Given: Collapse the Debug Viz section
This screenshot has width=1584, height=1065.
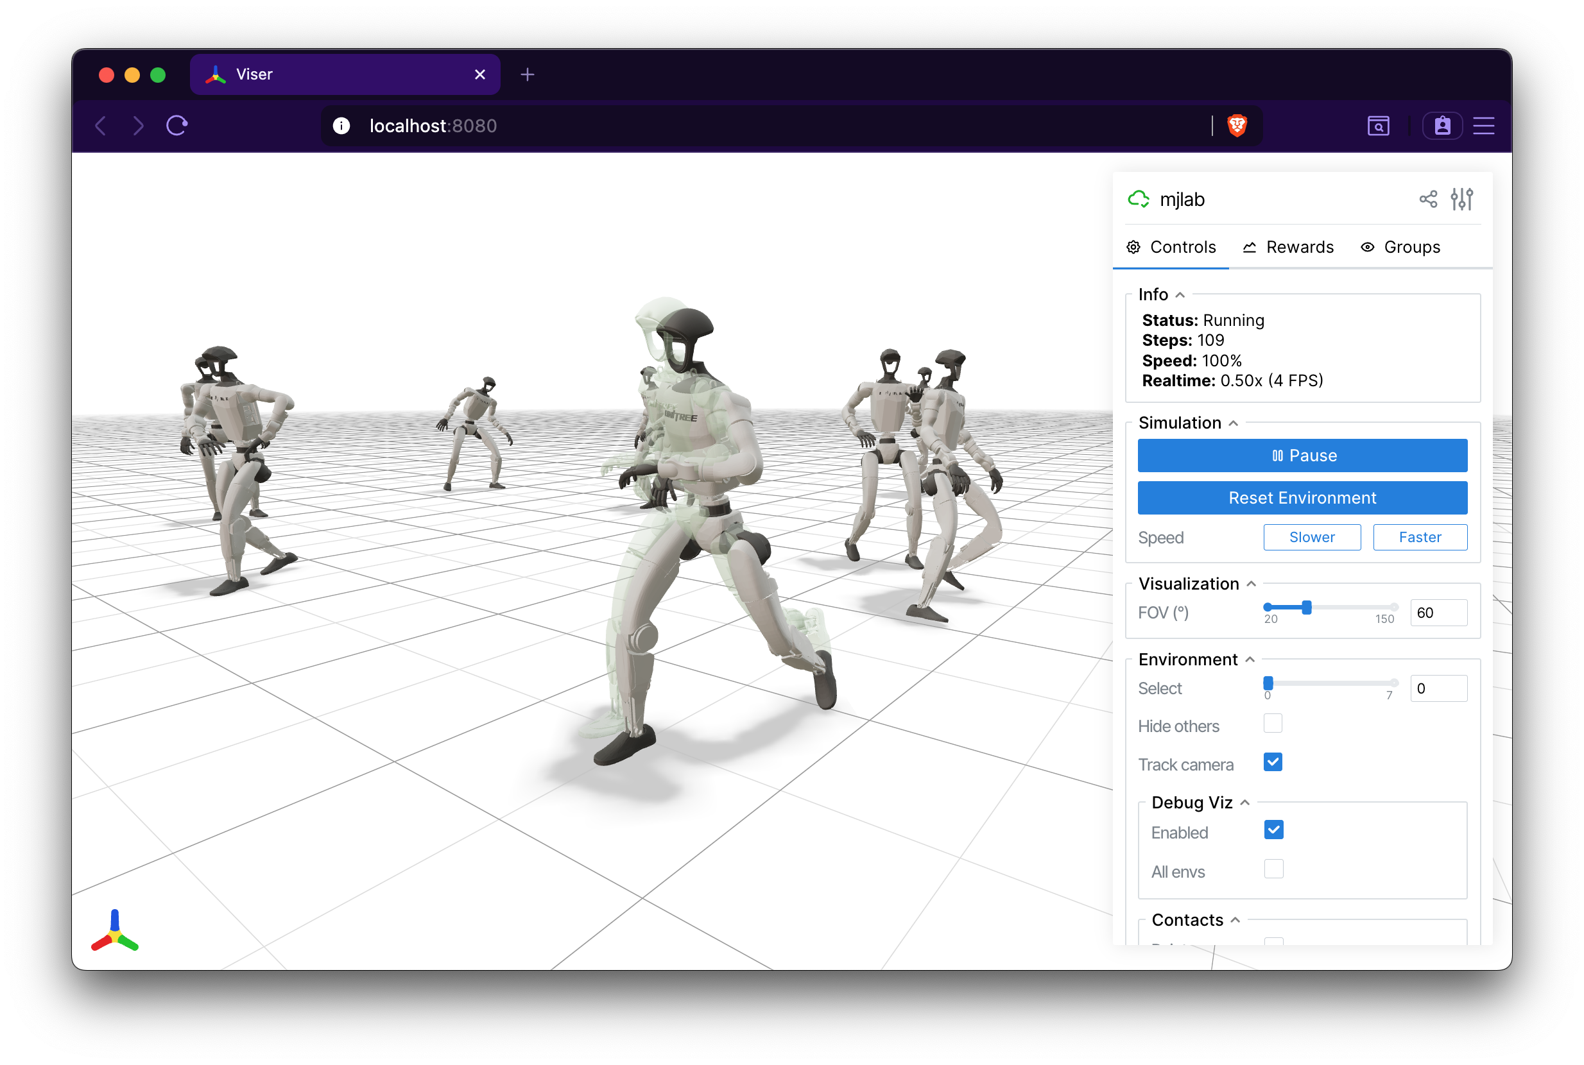Looking at the screenshot, I should [x=1200, y=802].
